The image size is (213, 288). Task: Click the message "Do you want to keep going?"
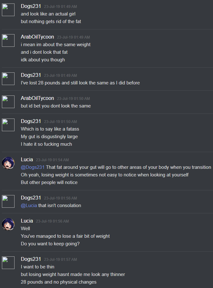point(50,244)
